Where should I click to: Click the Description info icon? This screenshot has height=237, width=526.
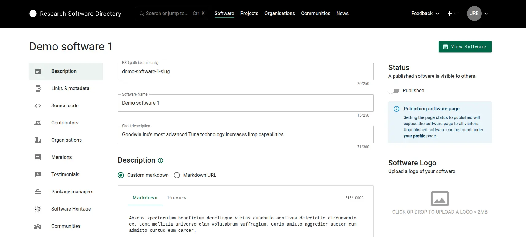click(160, 160)
